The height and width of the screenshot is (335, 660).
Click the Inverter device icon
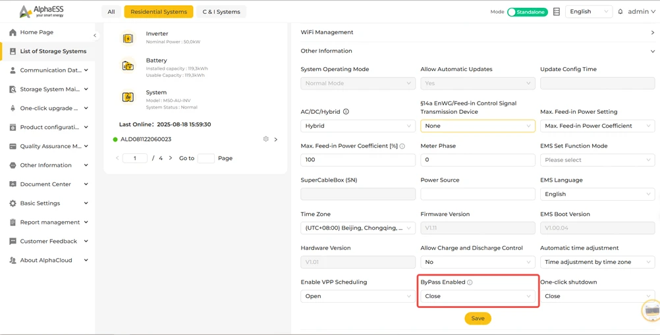128,38
